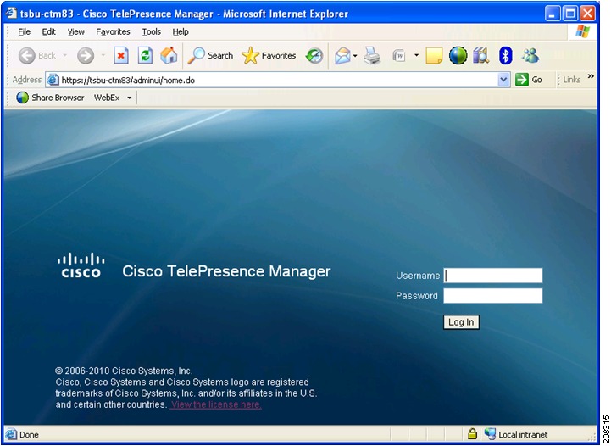Click the page icon in address bar
The width and height of the screenshot is (611, 446).
(x=53, y=80)
